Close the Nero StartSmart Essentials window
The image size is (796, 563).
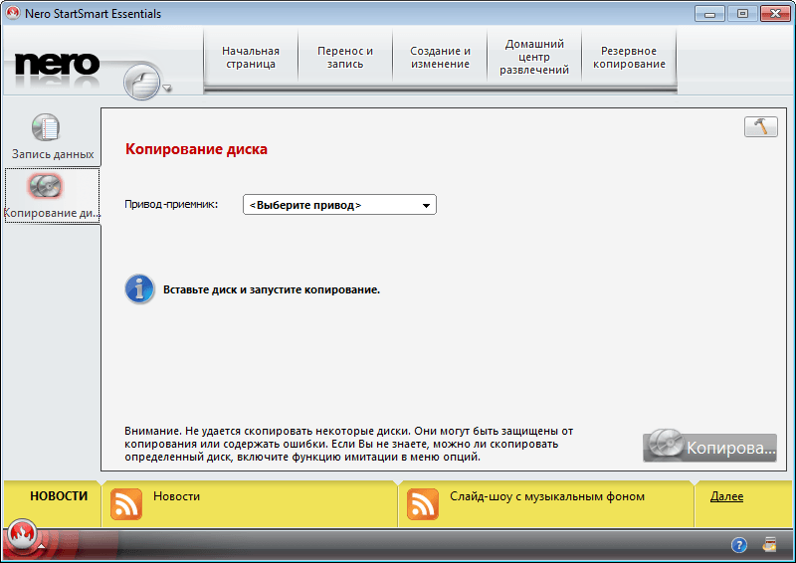776,14
